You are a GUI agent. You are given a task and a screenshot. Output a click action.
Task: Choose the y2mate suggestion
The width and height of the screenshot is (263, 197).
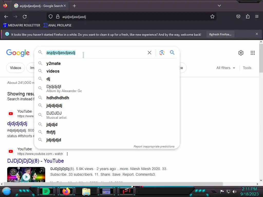point(107,64)
